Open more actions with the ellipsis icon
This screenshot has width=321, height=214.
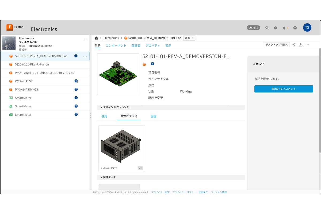coord(307,45)
